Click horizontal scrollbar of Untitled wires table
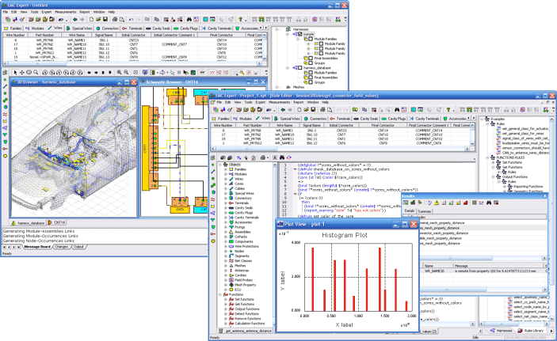The image size is (557, 341). 132,63
